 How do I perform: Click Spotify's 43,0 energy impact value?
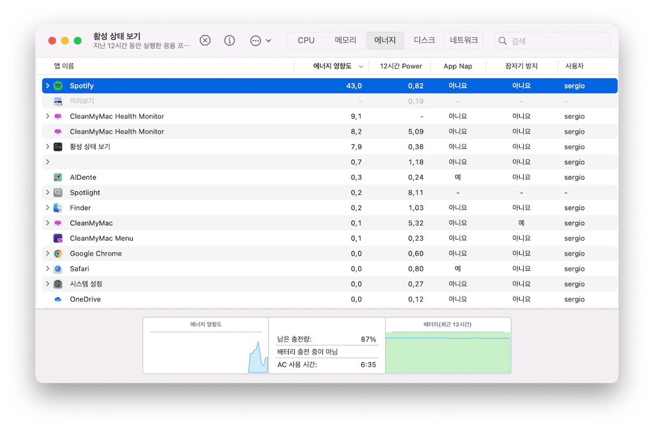point(354,86)
